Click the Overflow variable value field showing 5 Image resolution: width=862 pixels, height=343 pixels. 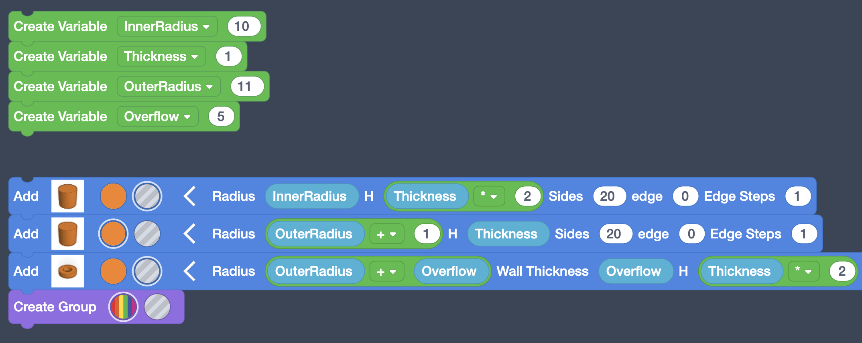click(221, 117)
